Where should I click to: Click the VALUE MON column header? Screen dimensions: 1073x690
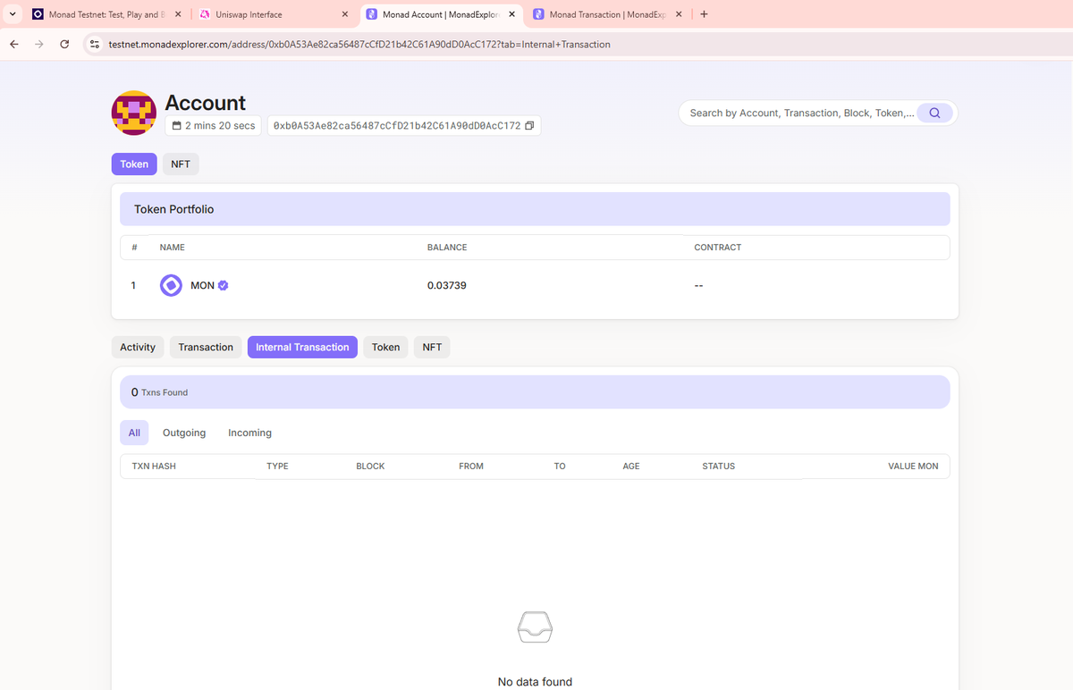[913, 467]
